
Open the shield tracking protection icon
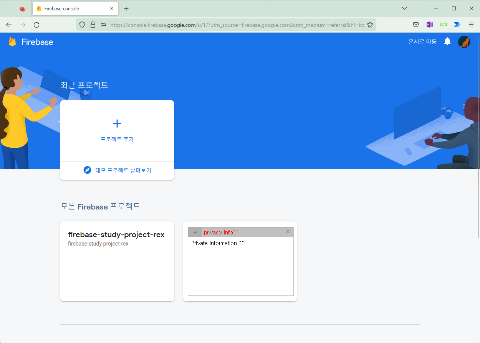point(82,25)
